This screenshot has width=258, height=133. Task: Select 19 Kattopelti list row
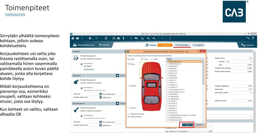coord(184,94)
